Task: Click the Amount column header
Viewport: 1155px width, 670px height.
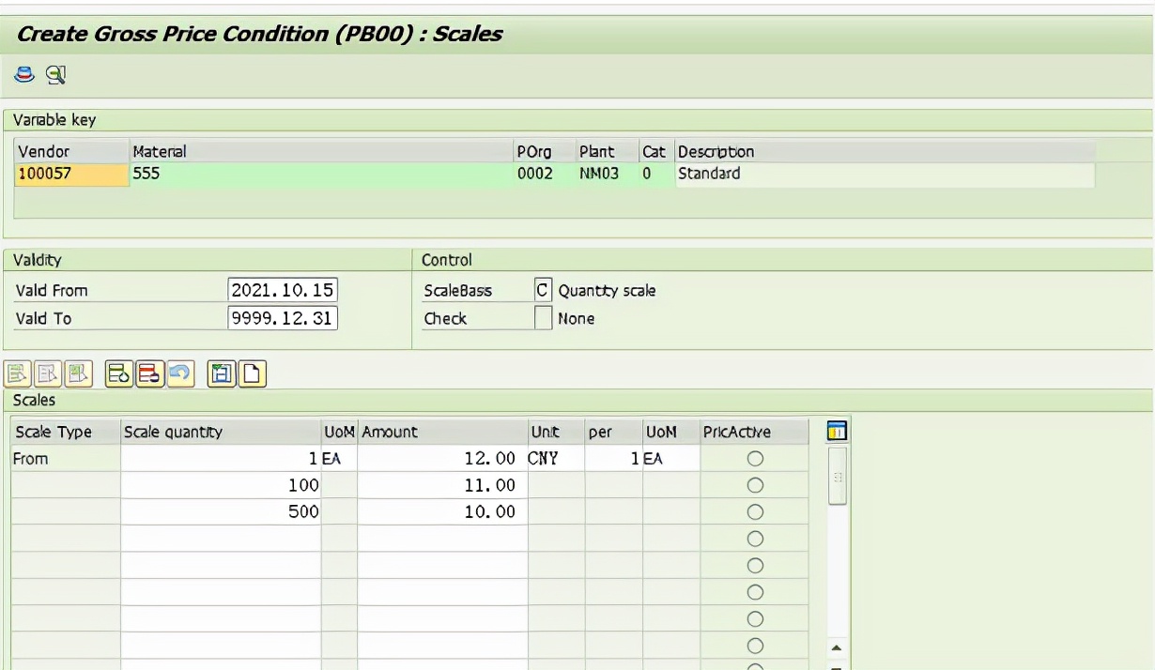Action: click(442, 432)
